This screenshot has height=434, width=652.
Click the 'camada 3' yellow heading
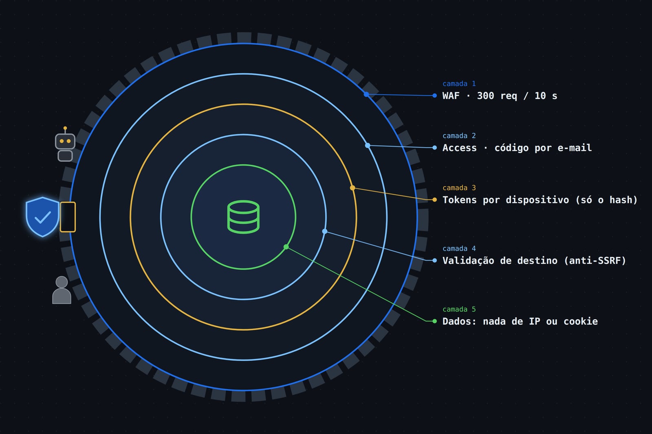459,188
